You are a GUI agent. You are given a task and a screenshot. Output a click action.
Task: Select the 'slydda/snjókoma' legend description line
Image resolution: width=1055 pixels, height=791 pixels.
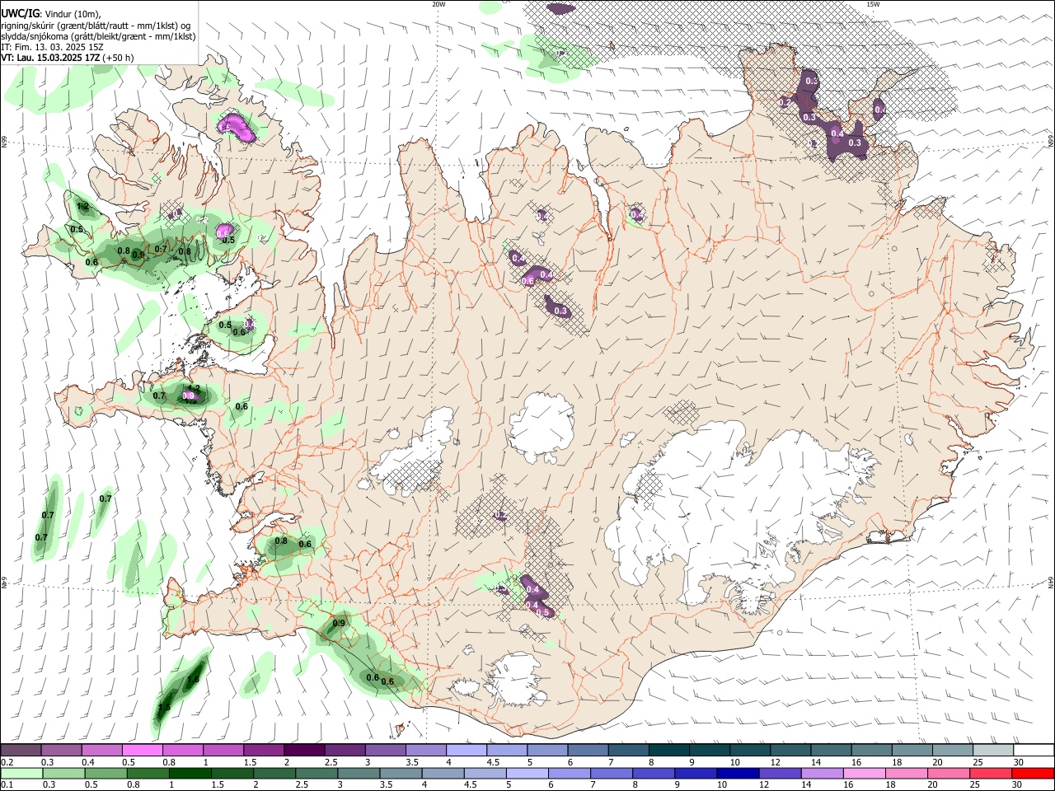click(98, 36)
